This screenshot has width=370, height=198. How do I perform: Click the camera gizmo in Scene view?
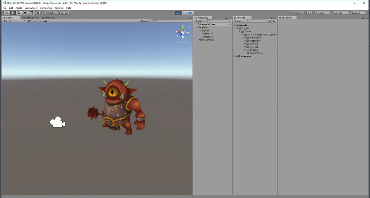pyautogui.click(x=57, y=122)
